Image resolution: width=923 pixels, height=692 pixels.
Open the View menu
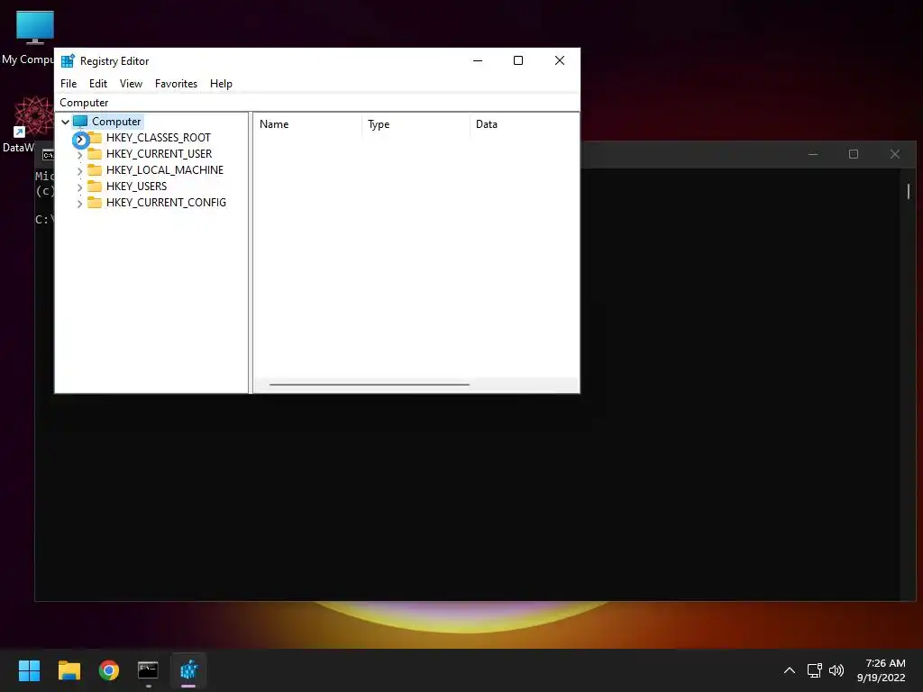[131, 84]
